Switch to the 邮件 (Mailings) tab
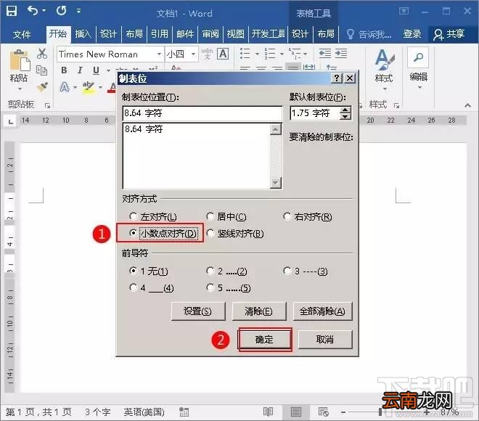Viewport: 479px width, 421px height. [185, 34]
